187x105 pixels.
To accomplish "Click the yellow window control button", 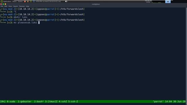I will 5,4.
